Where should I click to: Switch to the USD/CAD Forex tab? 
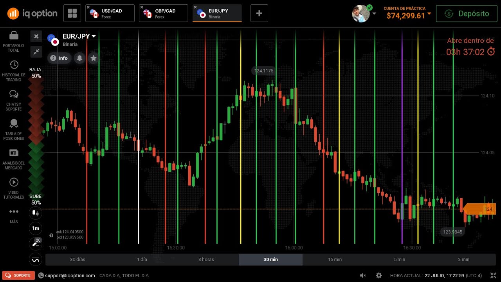pyautogui.click(x=110, y=13)
